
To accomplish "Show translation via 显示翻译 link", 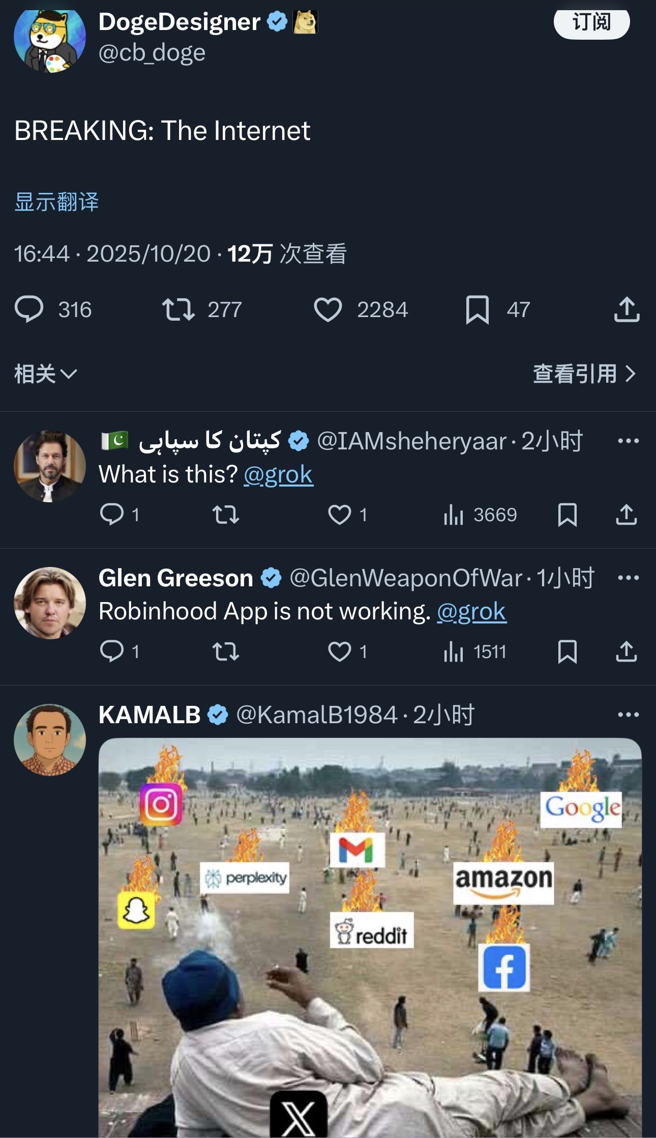I will (56, 202).
